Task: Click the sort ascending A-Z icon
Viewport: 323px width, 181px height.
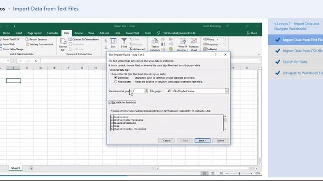Action: [x=106, y=41]
